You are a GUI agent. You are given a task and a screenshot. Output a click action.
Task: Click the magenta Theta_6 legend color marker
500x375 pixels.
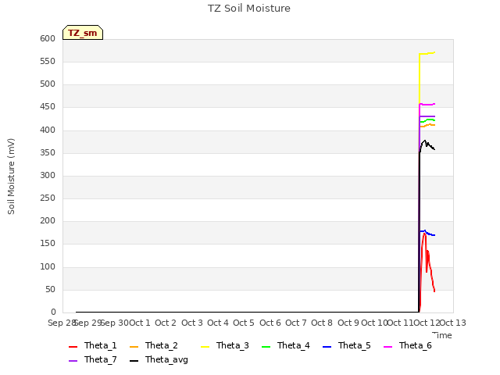387,347
